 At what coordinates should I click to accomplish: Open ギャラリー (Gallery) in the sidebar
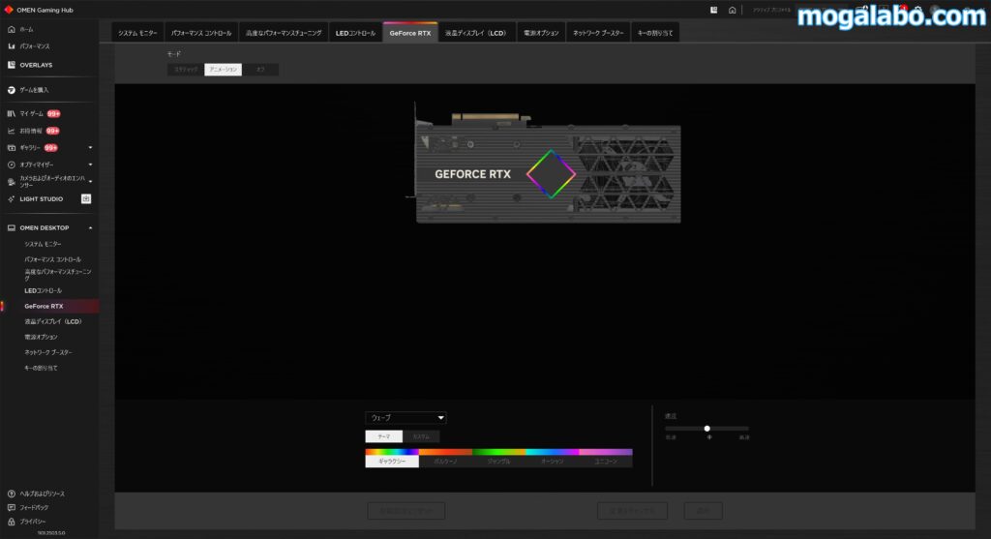(29, 148)
